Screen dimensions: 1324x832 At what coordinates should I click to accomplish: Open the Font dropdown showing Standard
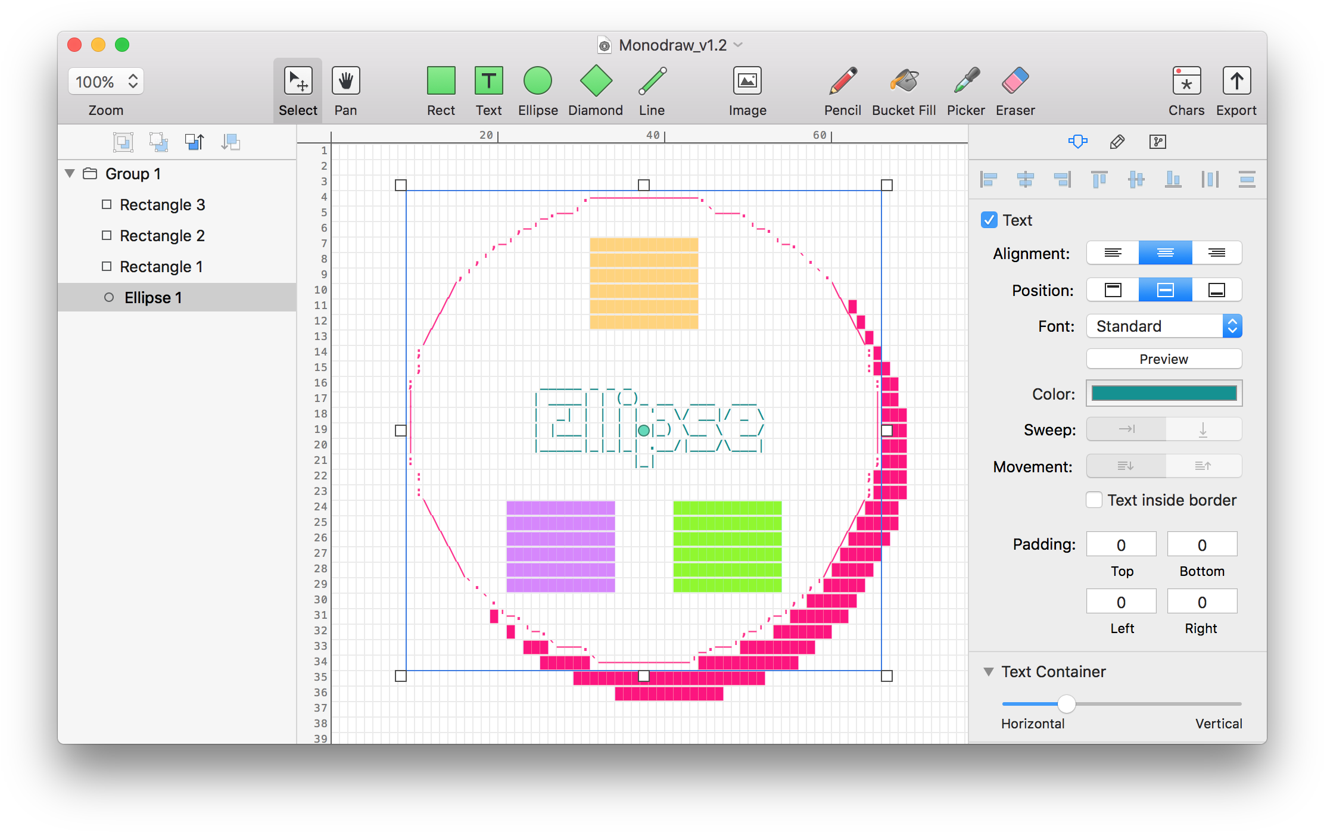coord(1164,326)
